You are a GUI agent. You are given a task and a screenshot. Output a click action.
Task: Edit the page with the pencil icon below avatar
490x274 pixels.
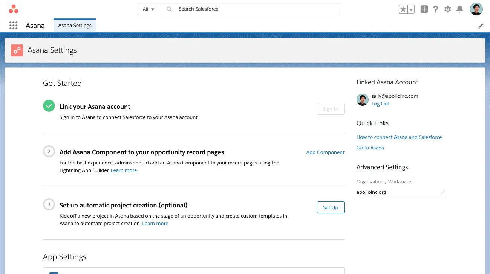(481, 26)
